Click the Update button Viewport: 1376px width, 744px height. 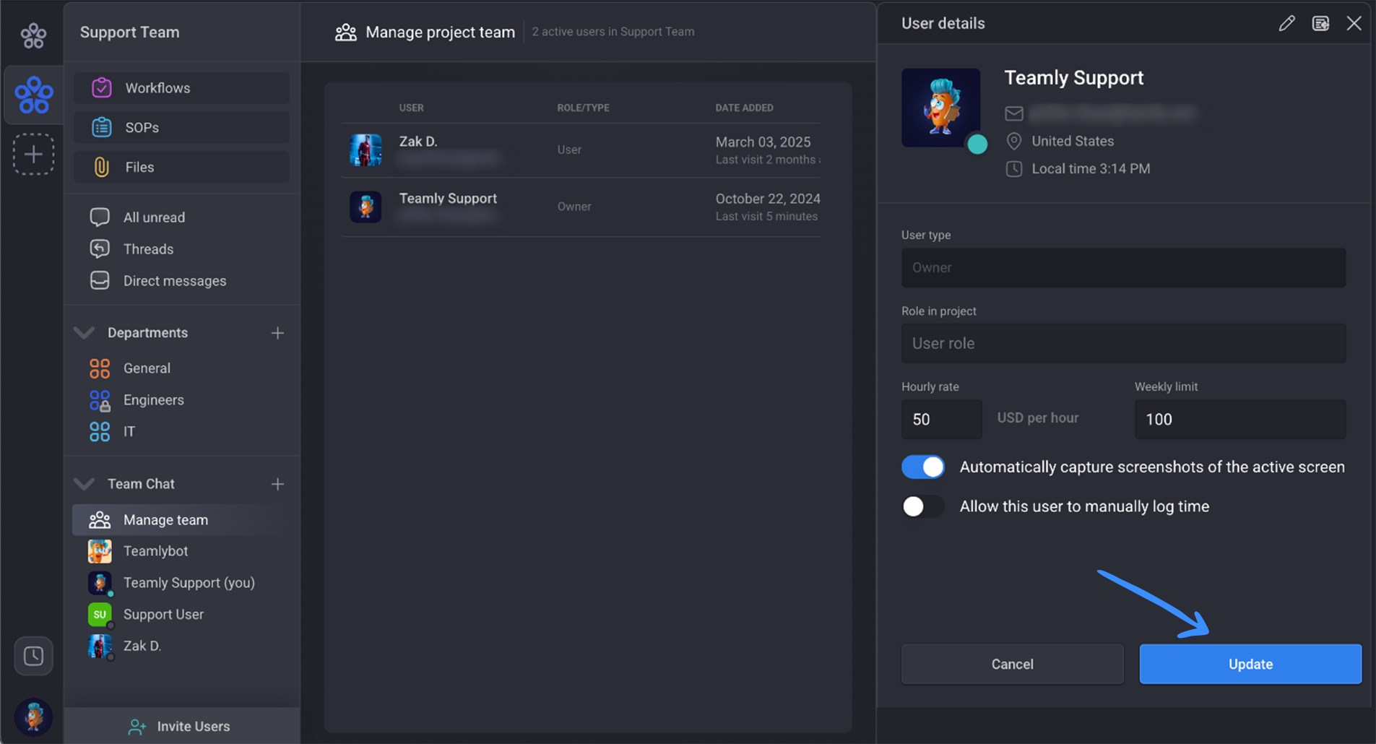click(x=1250, y=664)
